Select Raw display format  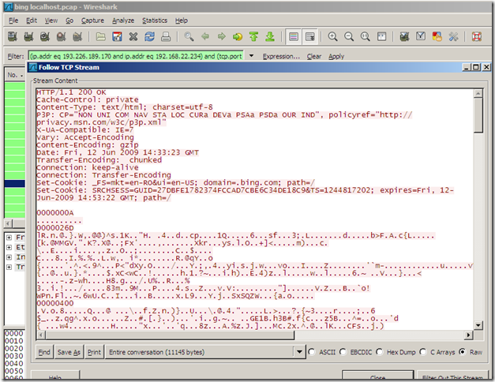(463, 352)
